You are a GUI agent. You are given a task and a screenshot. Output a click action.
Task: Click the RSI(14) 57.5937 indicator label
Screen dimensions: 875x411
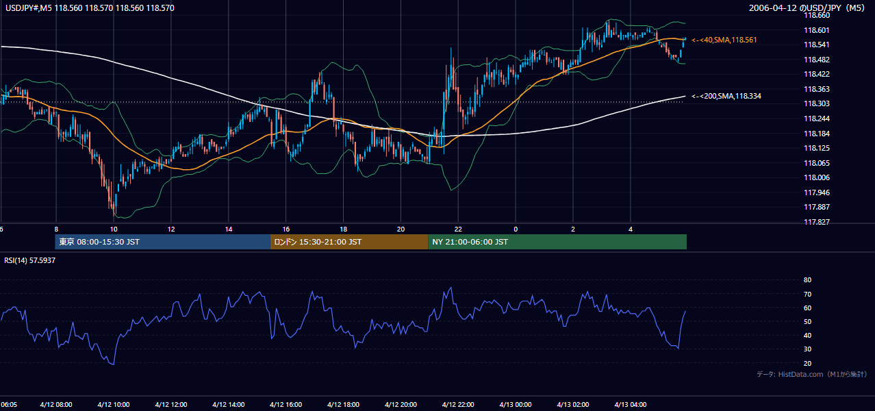coord(30,260)
